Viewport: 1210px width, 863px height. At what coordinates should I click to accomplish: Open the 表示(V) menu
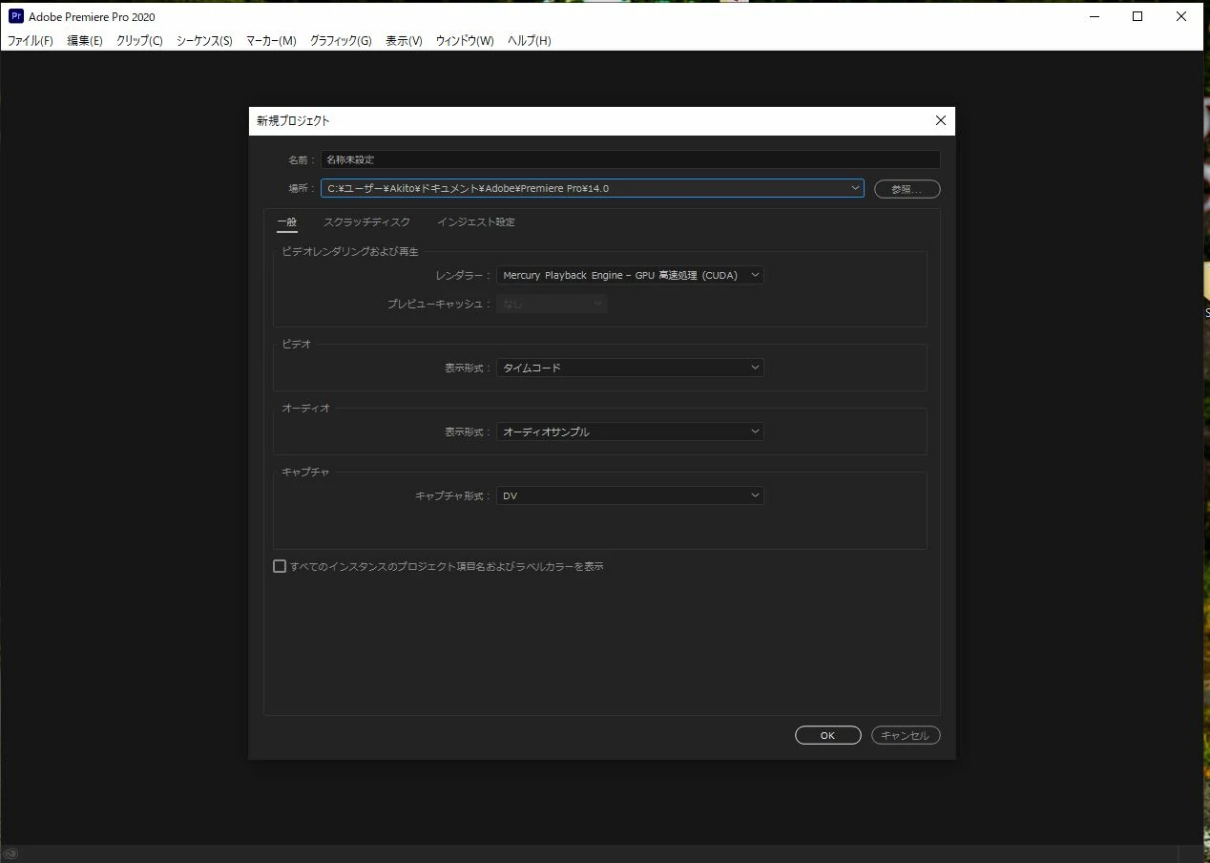(404, 41)
